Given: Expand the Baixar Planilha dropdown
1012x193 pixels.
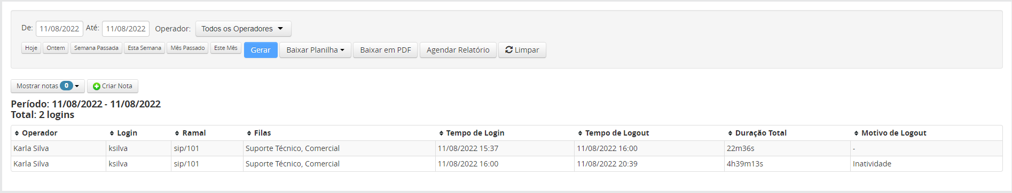Looking at the screenshot, I should pyautogui.click(x=315, y=50).
